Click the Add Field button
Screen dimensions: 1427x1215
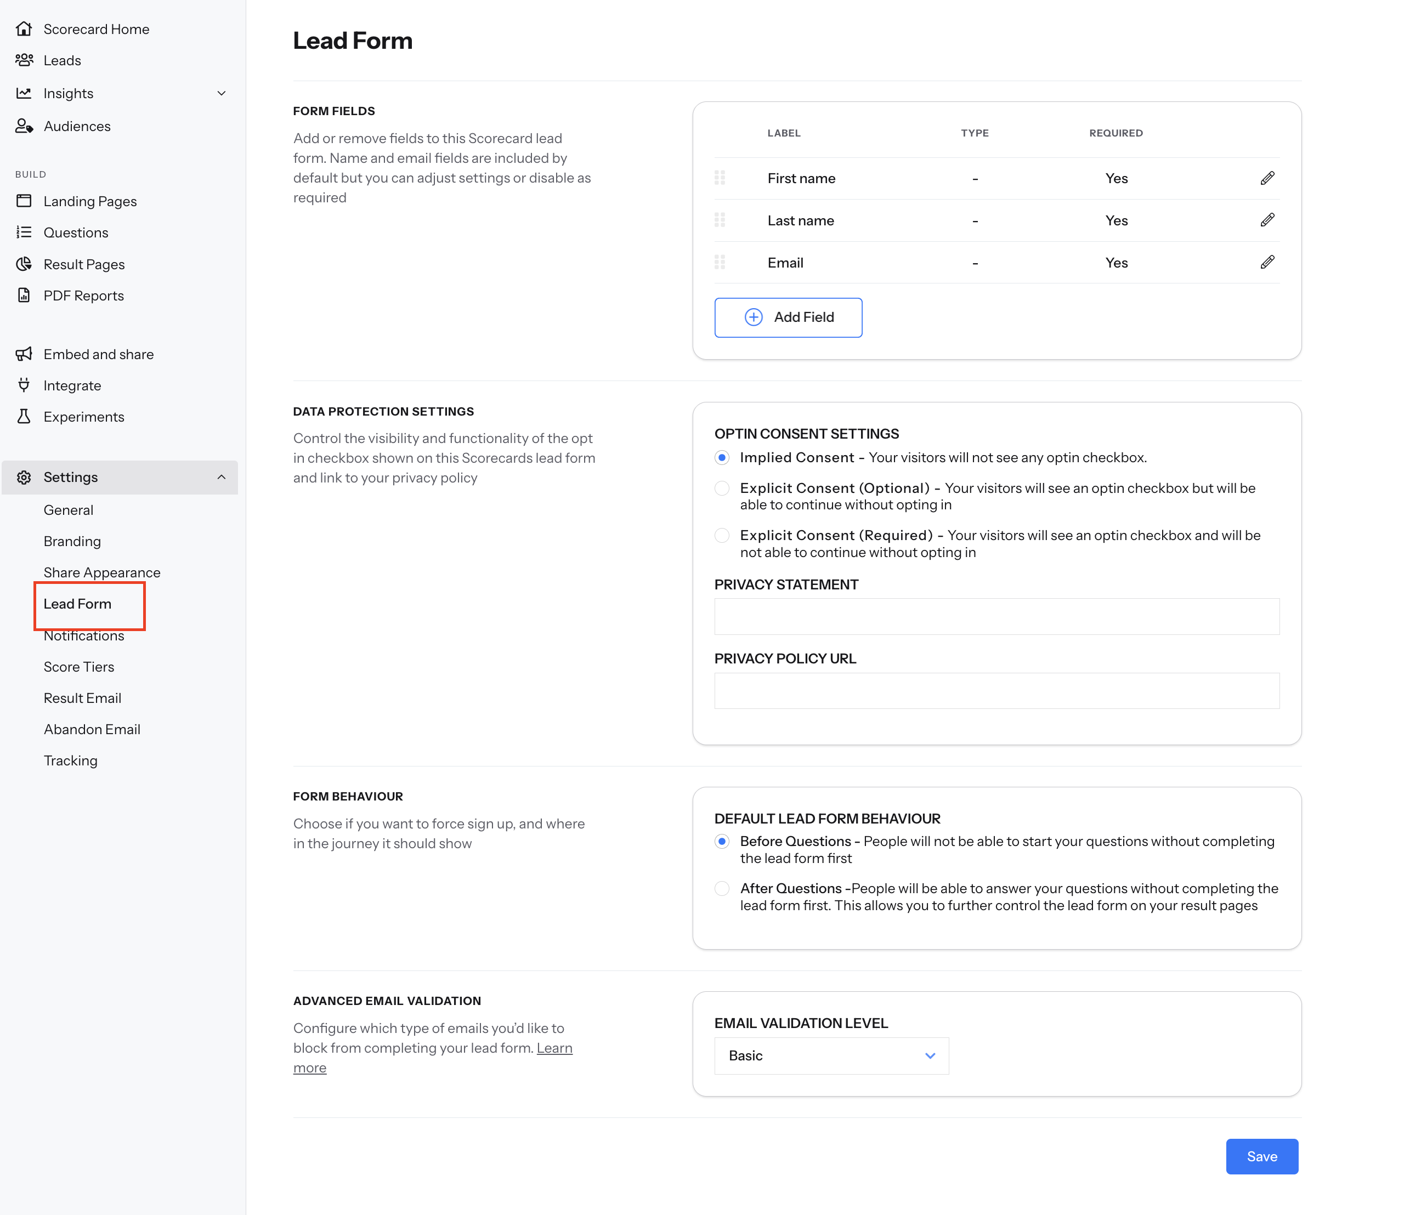788,317
